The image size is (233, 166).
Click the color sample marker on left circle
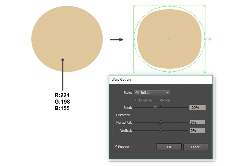coord(62,60)
